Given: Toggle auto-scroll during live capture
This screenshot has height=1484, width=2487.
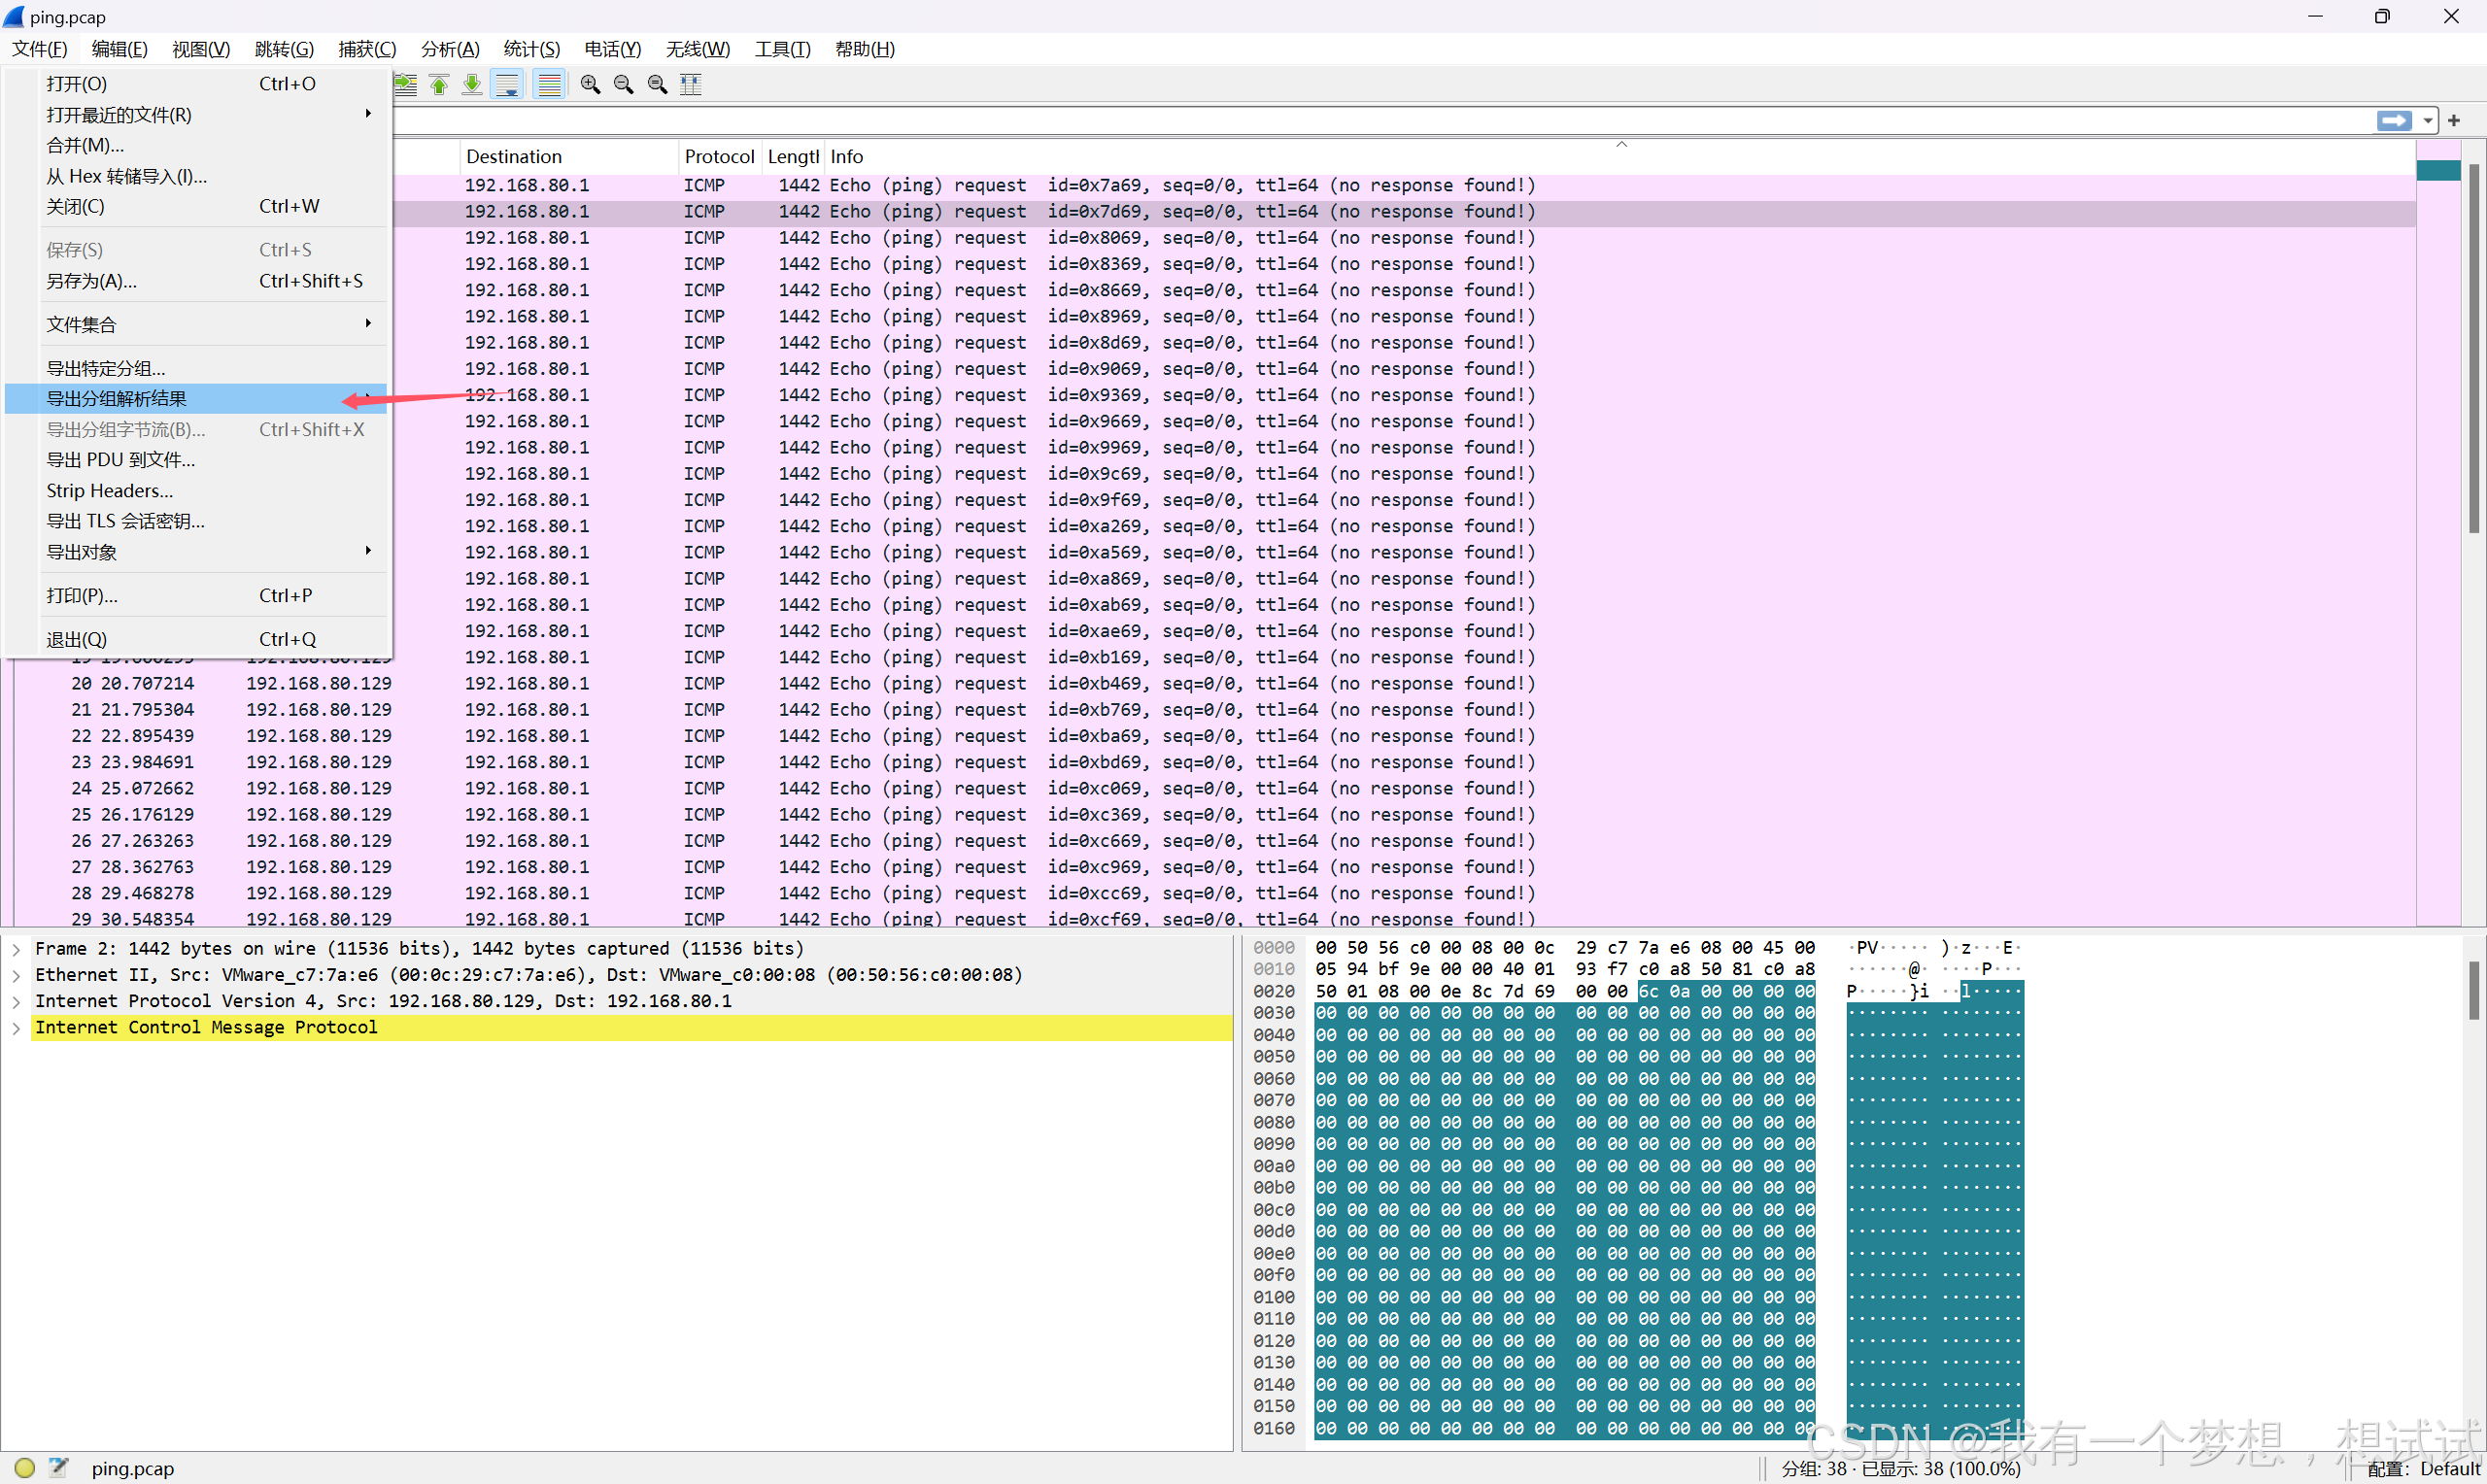Looking at the screenshot, I should (x=508, y=85).
